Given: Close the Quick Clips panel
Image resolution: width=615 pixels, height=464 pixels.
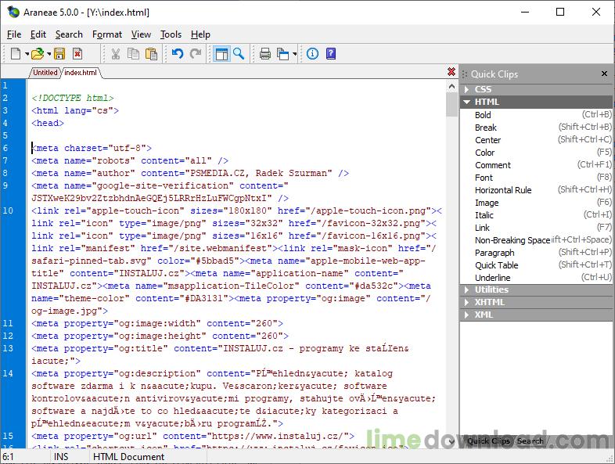Looking at the screenshot, I should pyautogui.click(x=604, y=74).
